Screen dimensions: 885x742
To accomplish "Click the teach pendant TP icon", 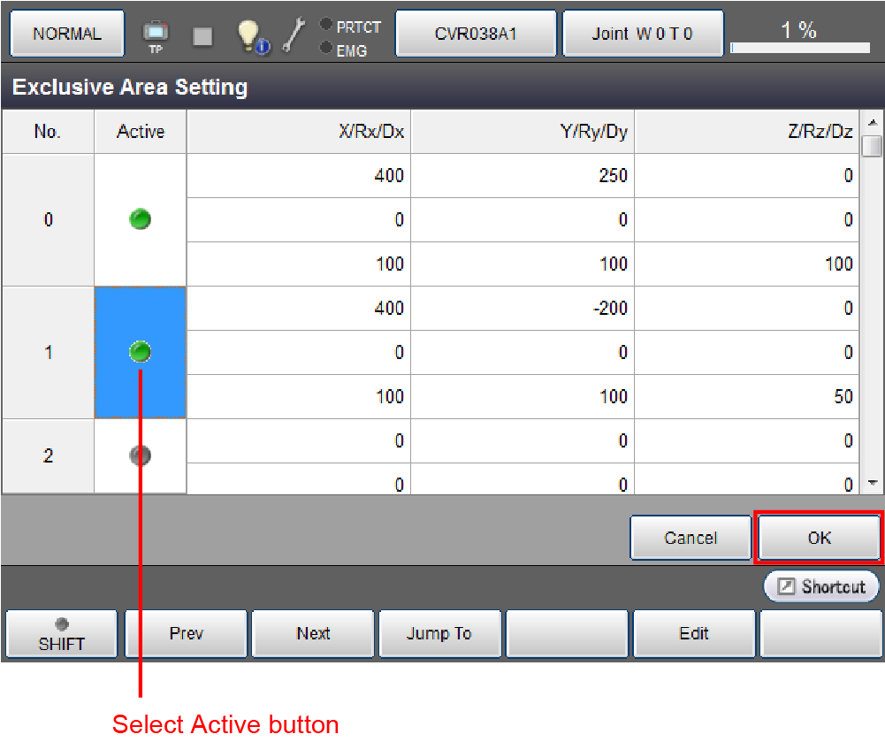I will [x=156, y=34].
